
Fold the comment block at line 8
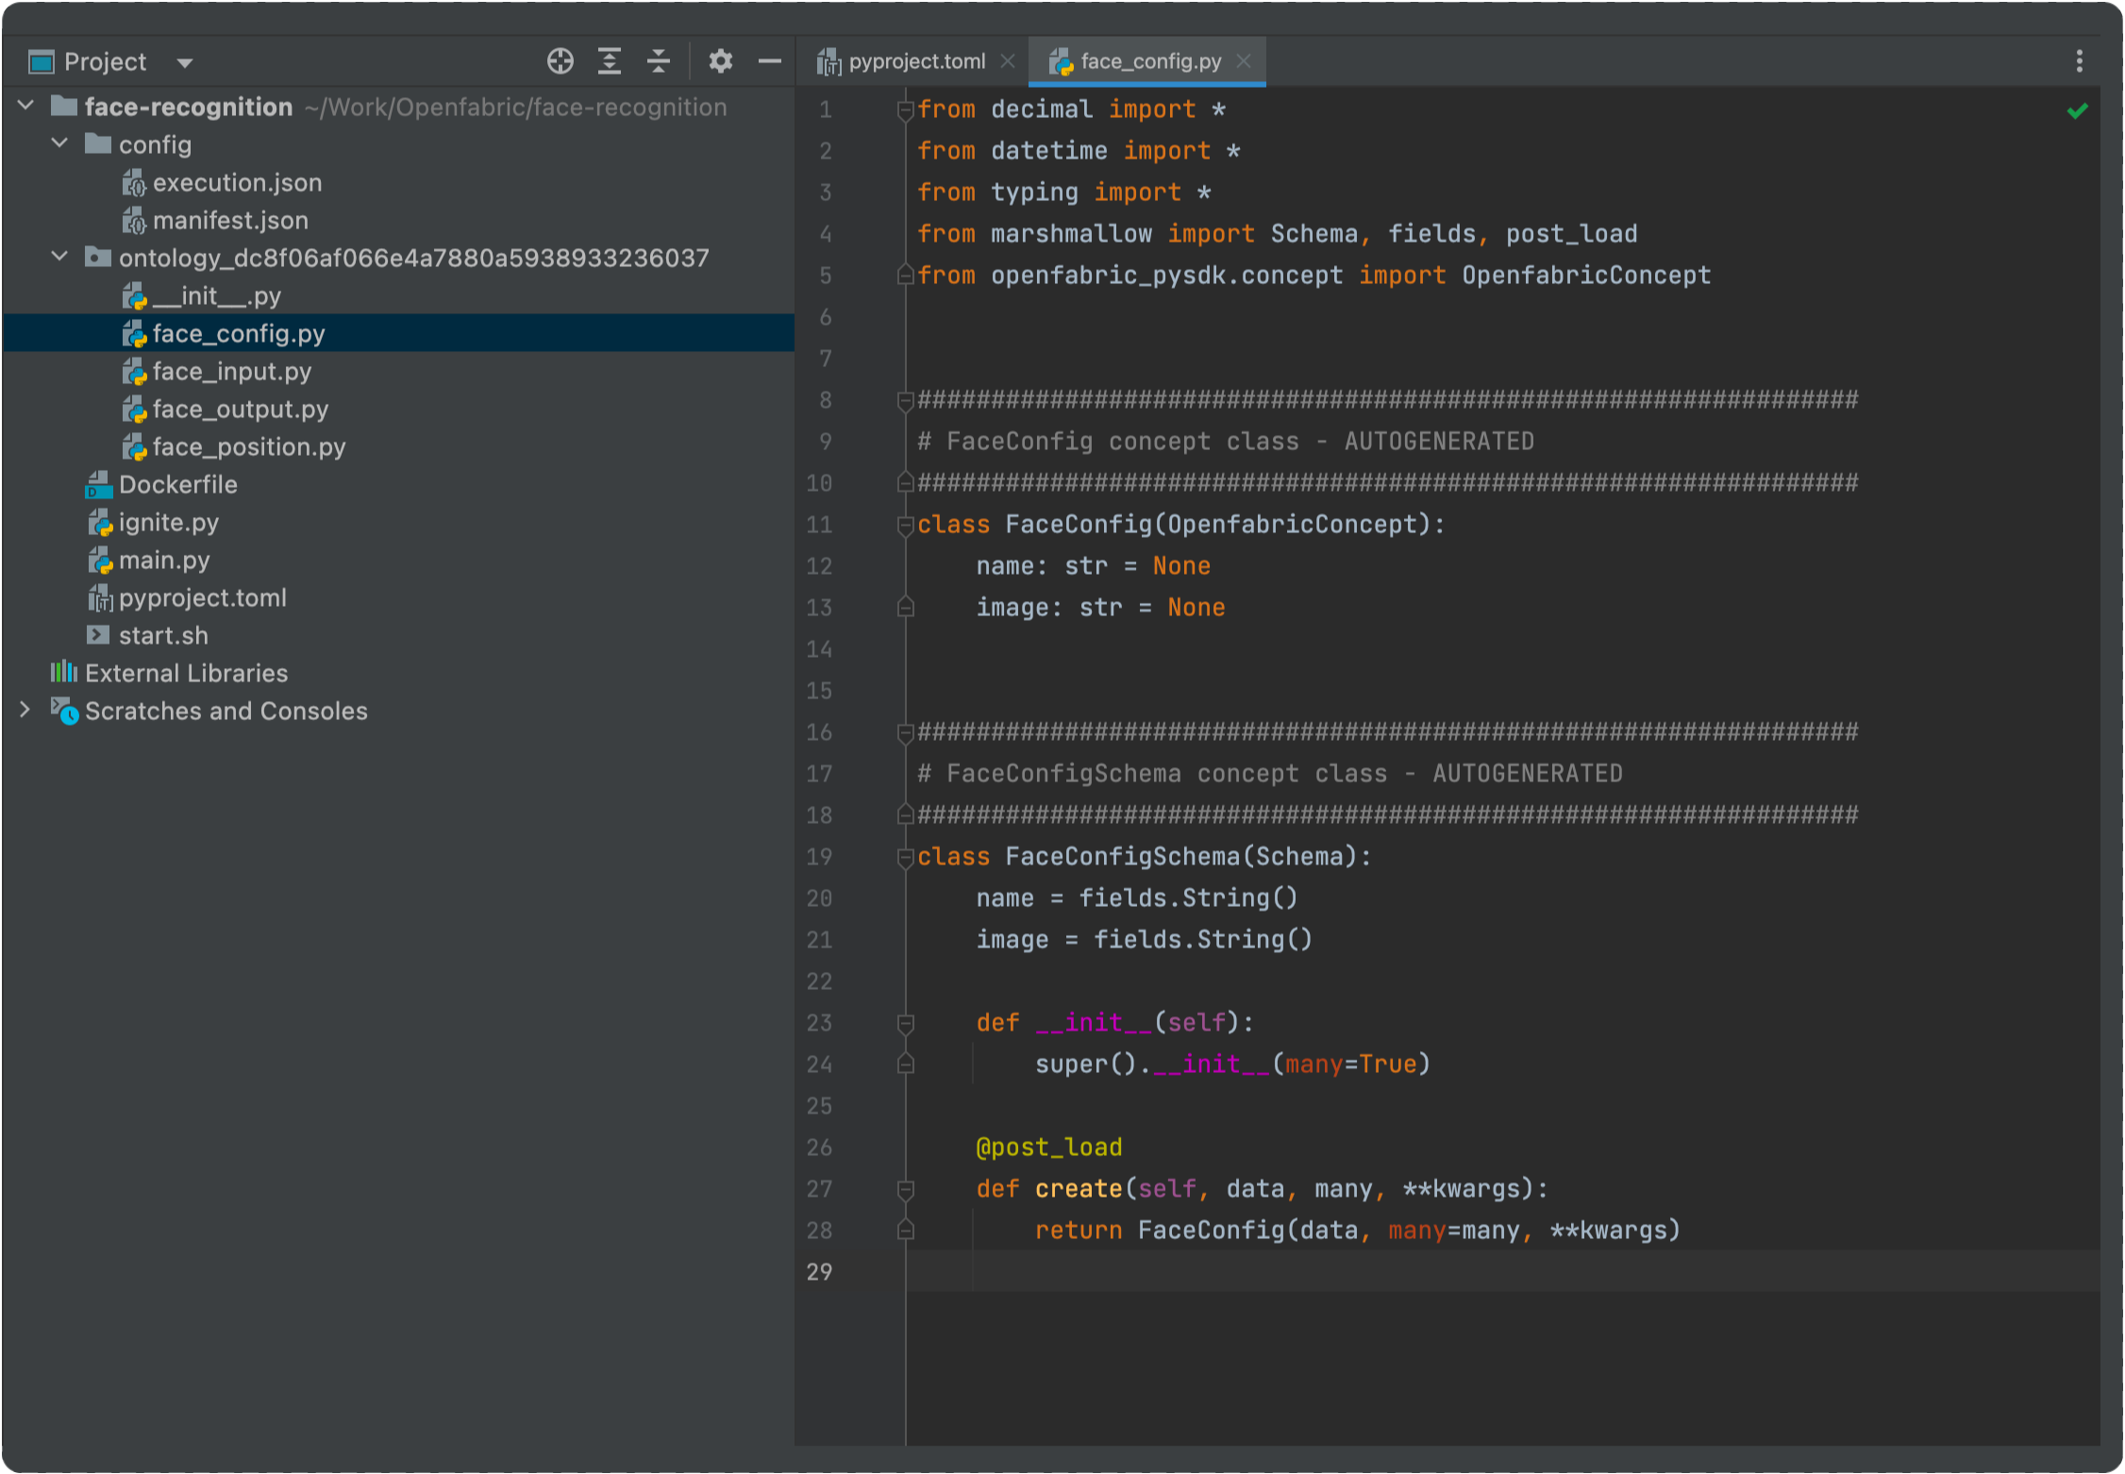pos(906,402)
